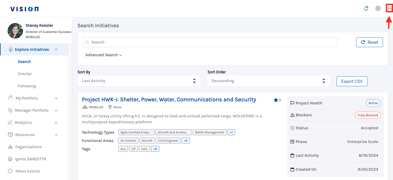Viewport: 393px width, 180px height.
Task: Collapse the Explore Initiatives menu
Action: 56,49
